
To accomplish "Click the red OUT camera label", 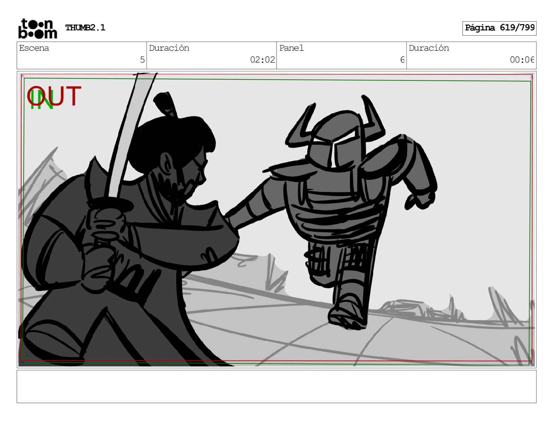I will tap(55, 96).
